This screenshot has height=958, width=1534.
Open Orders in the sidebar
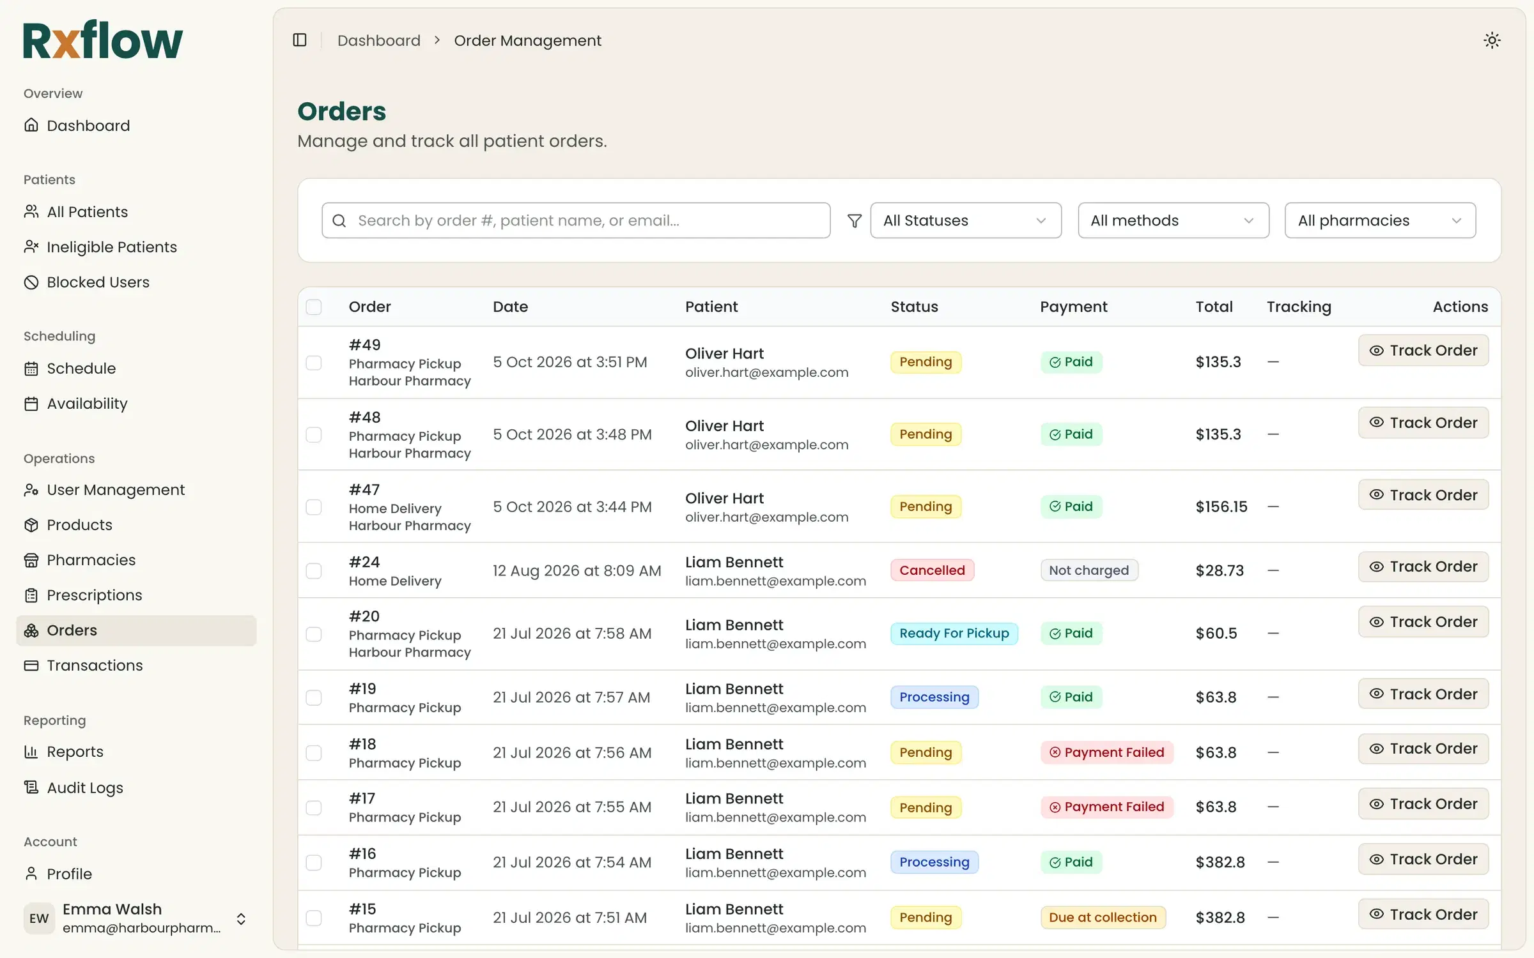[136, 630]
